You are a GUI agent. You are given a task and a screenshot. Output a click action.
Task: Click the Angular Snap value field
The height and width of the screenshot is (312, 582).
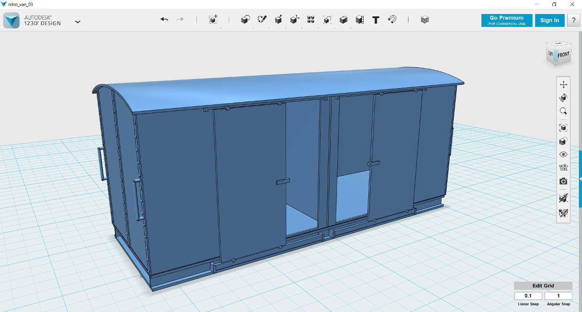pyautogui.click(x=558, y=296)
